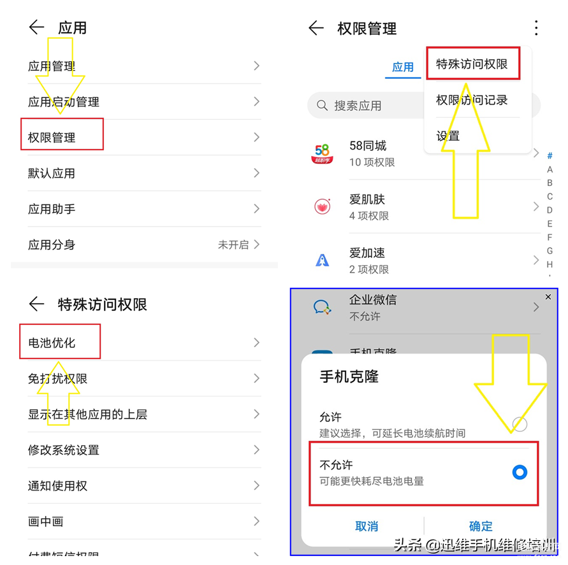
Task: Tap the 确定 button
Action: [x=481, y=526]
